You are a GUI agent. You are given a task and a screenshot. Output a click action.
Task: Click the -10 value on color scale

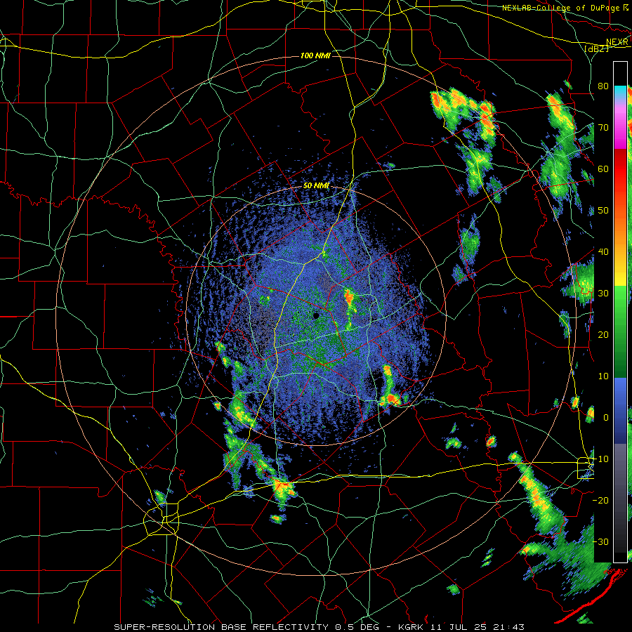pos(600,459)
